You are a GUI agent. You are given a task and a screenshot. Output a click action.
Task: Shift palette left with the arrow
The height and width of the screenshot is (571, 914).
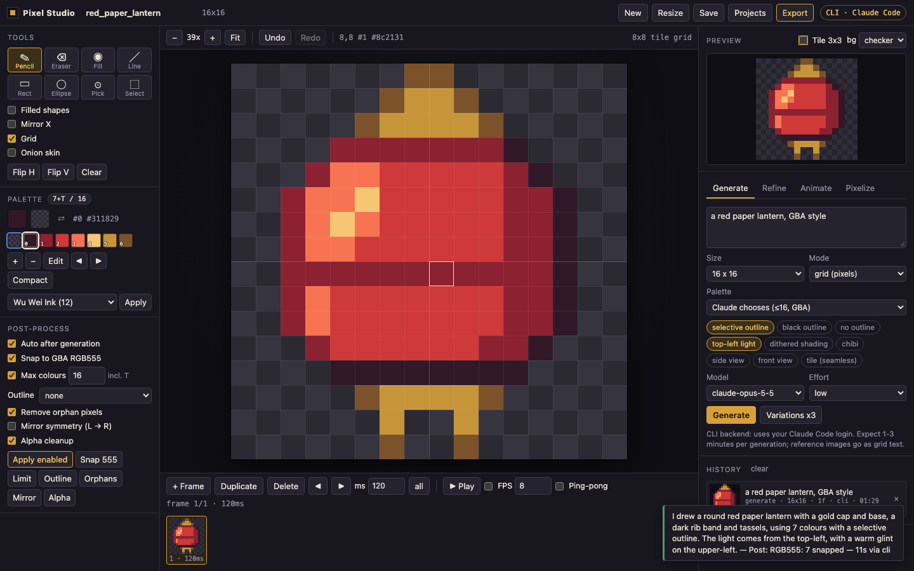[x=79, y=261]
